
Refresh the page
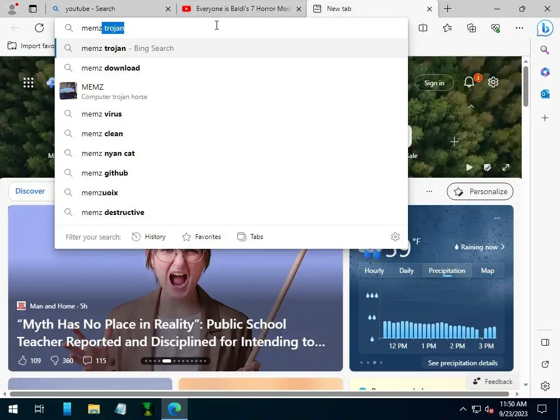tap(39, 28)
